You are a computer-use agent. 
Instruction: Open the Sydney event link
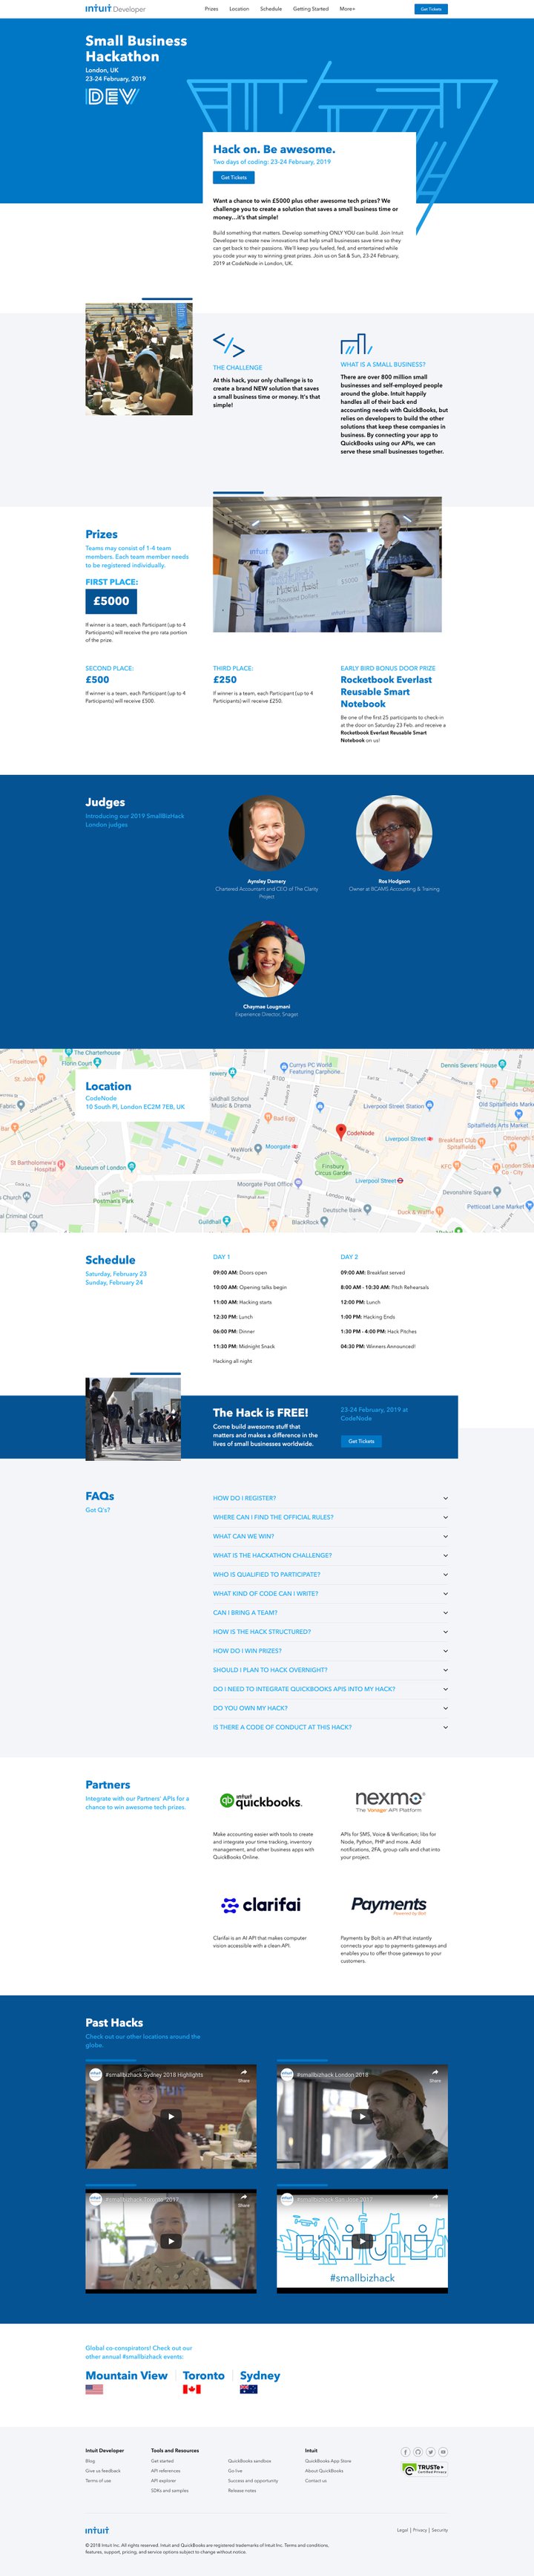pyautogui.click(x=260, y=2375)
